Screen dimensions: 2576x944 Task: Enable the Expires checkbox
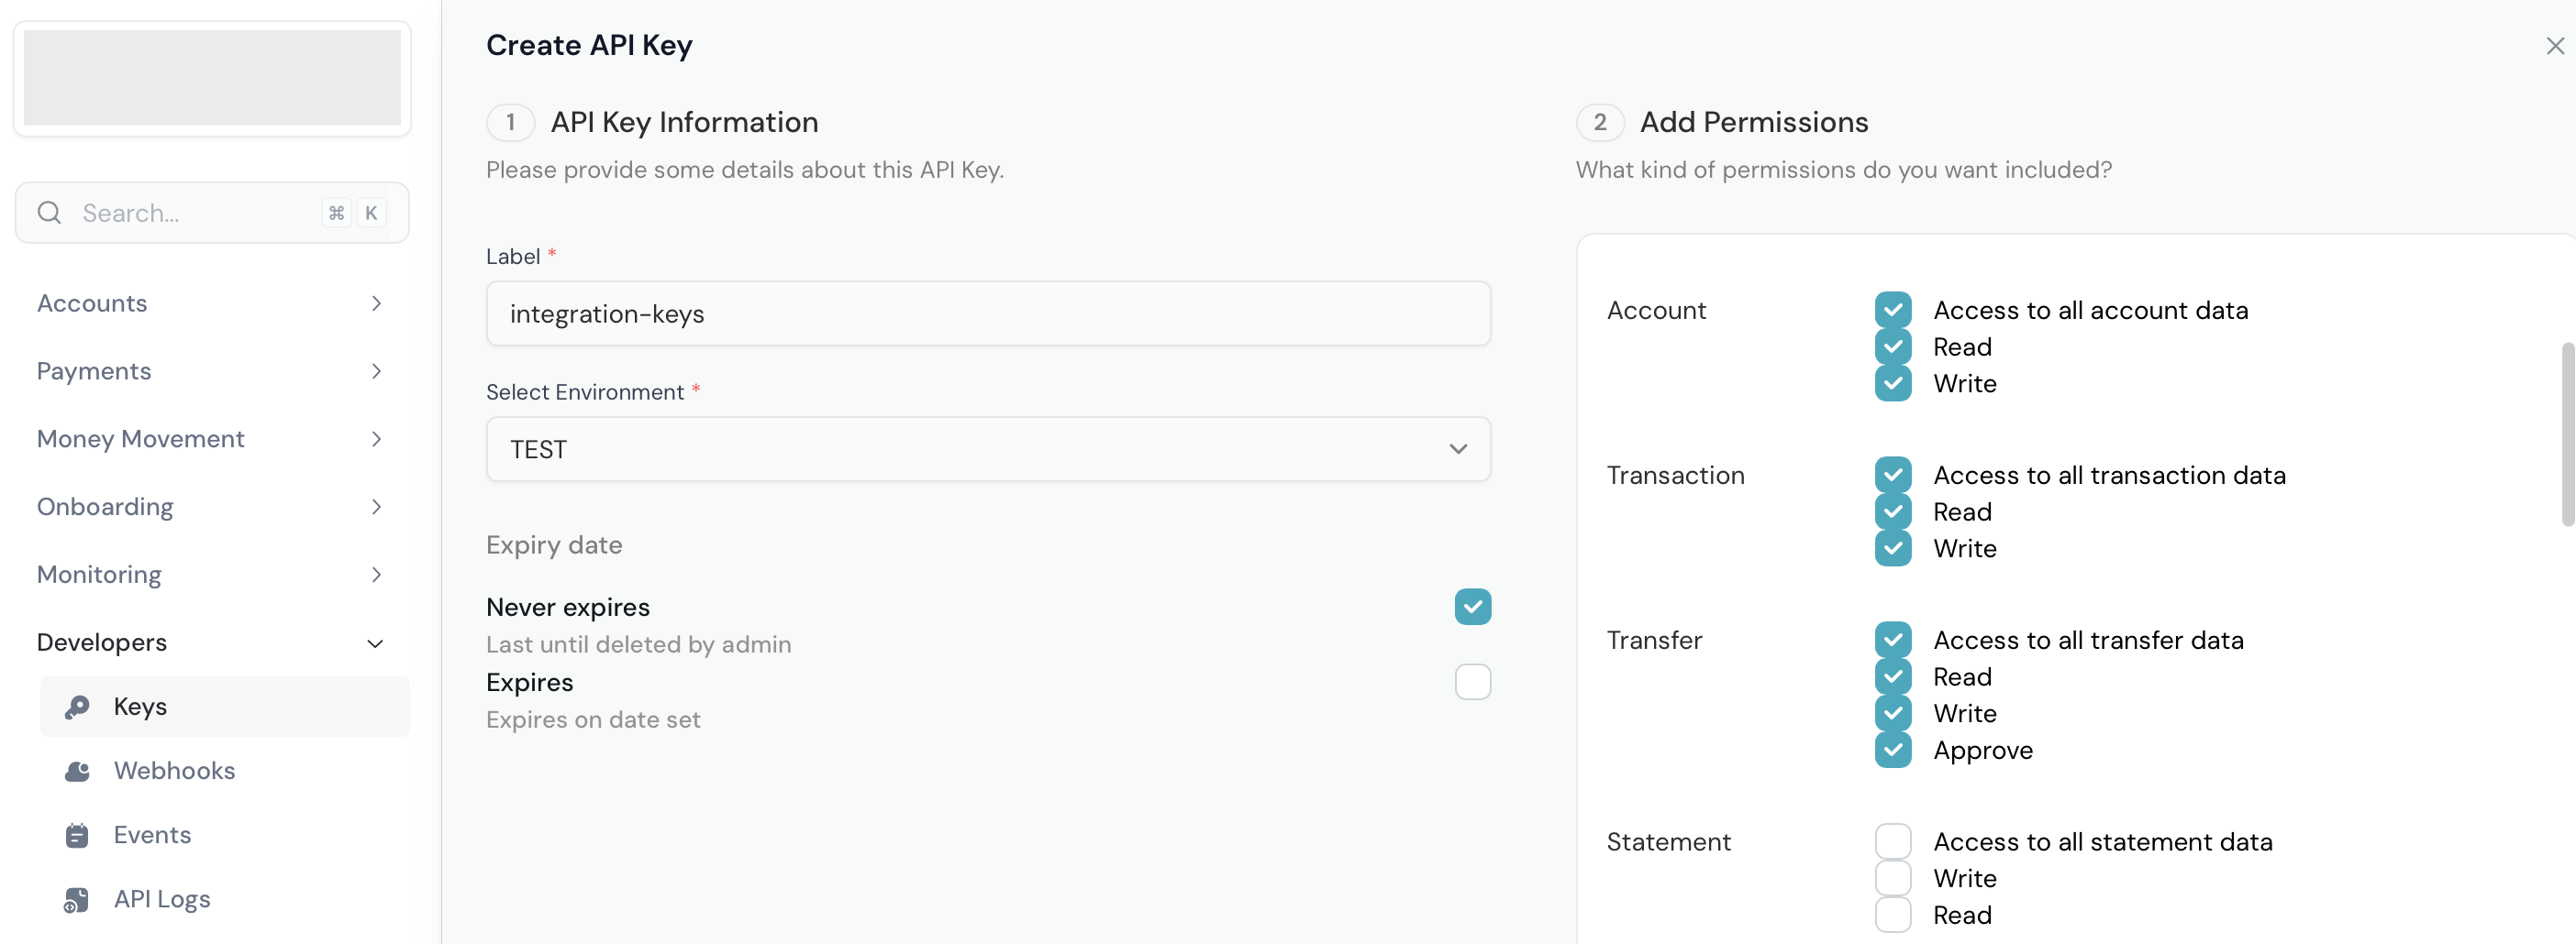coord(1472,681)
